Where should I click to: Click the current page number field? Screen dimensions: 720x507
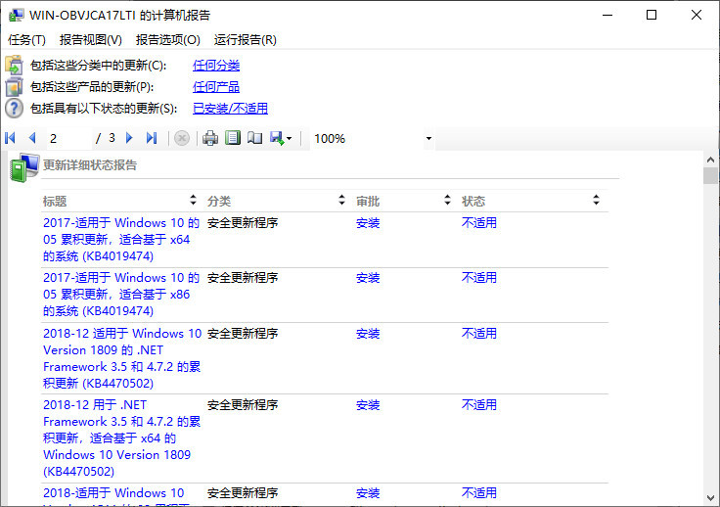coord(68,138)
